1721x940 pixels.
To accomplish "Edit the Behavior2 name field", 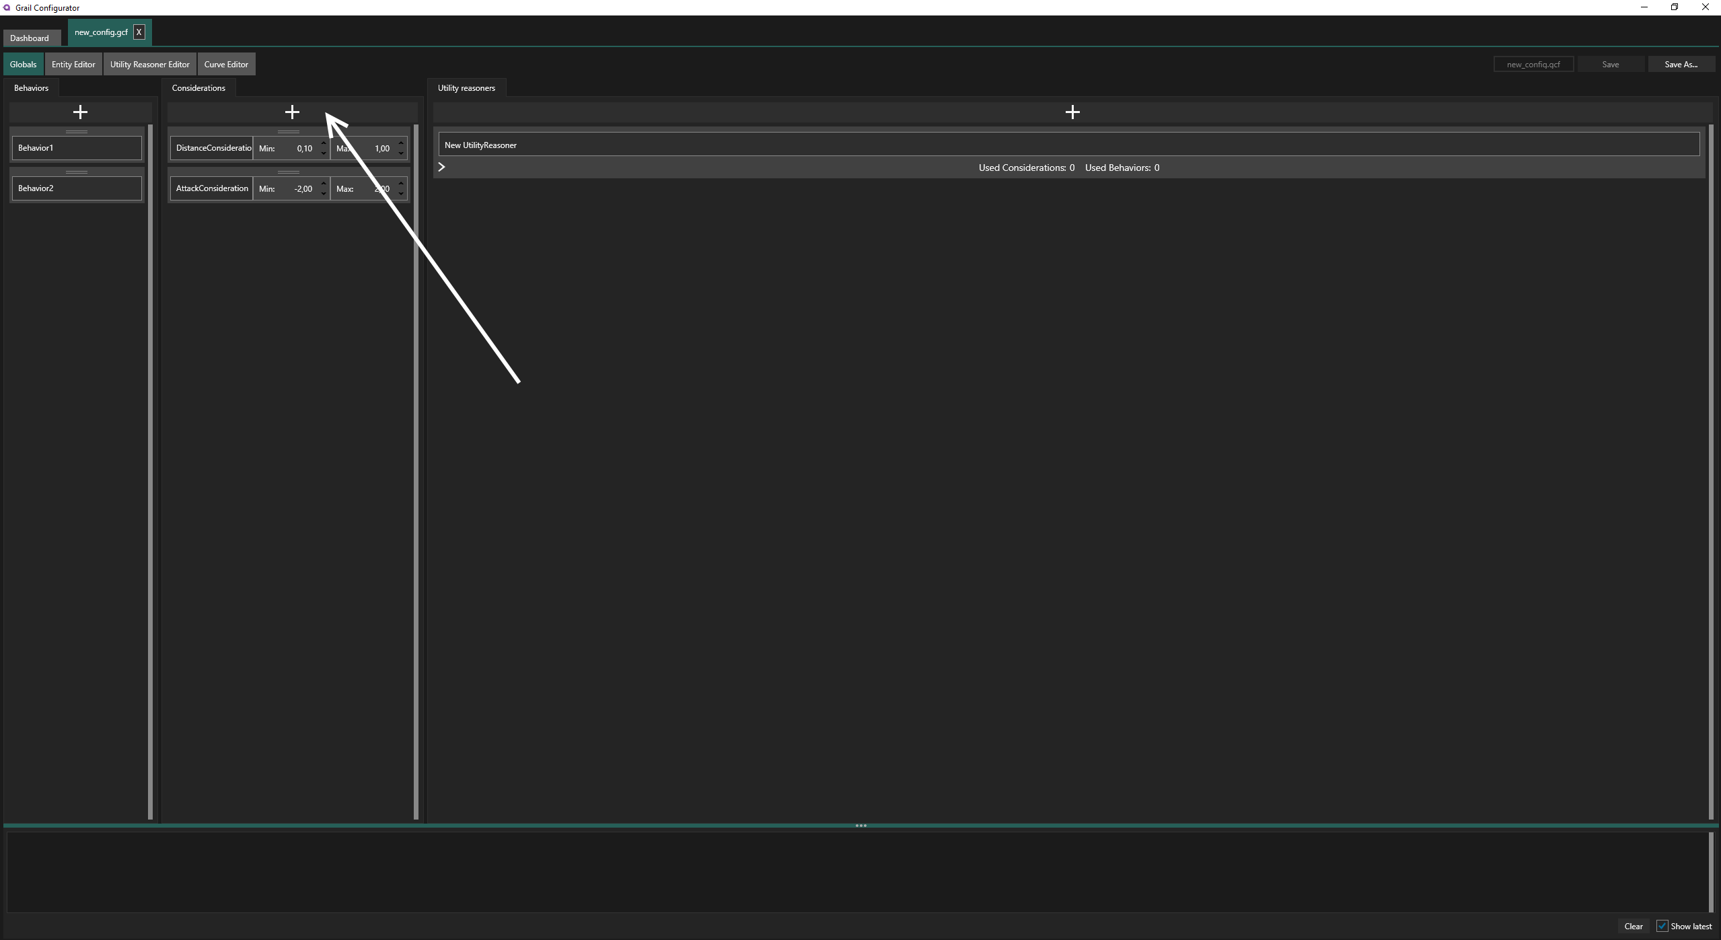I will tap(77, 188).
